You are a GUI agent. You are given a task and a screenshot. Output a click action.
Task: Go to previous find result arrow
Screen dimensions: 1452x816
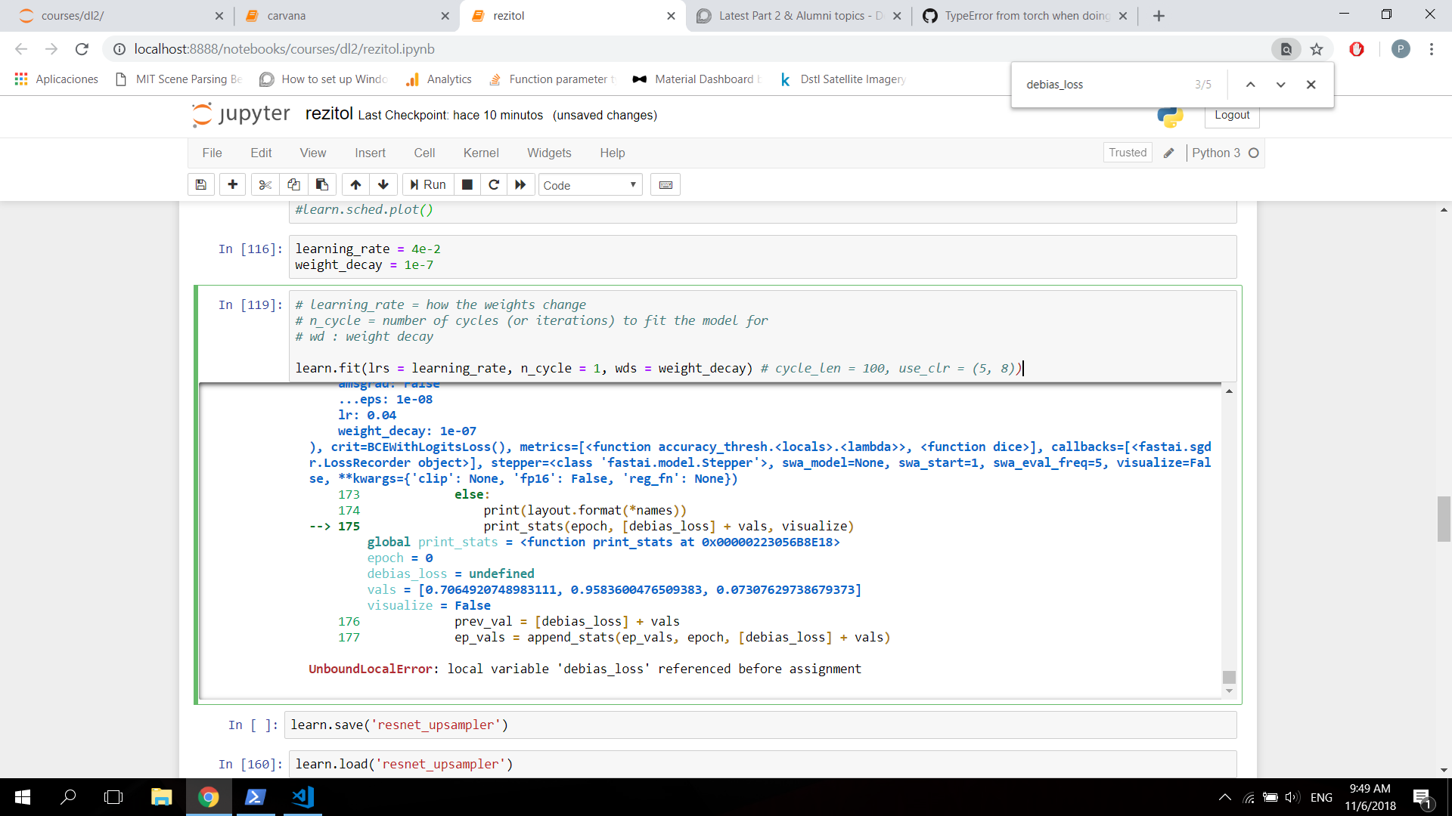click(x=1251, y=85)
